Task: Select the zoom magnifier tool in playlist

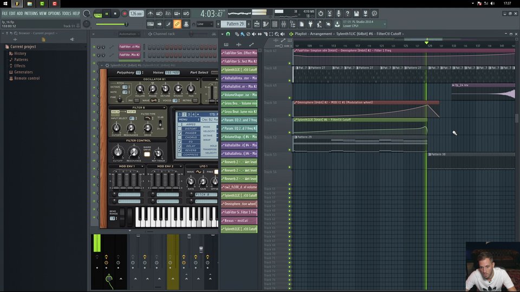Action: click(x=277, y=34)
